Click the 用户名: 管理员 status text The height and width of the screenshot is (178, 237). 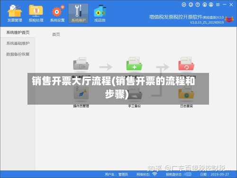pyautogui.click(x=117, y=174)
